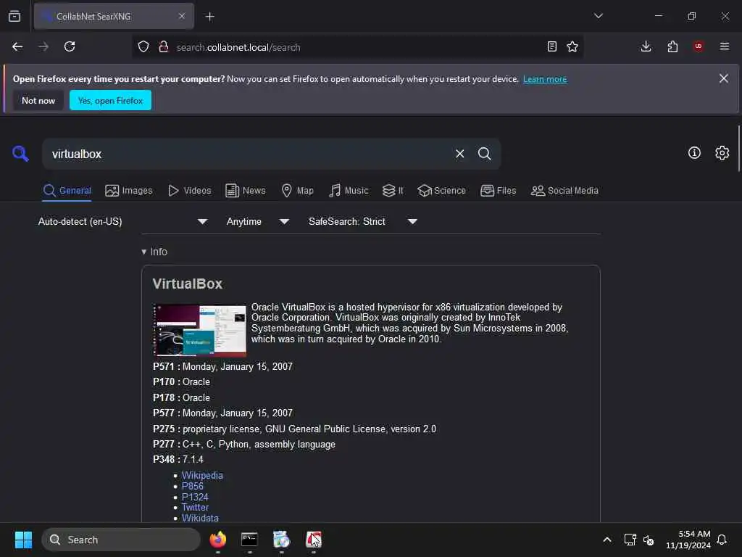Open the Twitter link
Screen dimensions: 742x557
pyautogui.click(x=195, y=507)
